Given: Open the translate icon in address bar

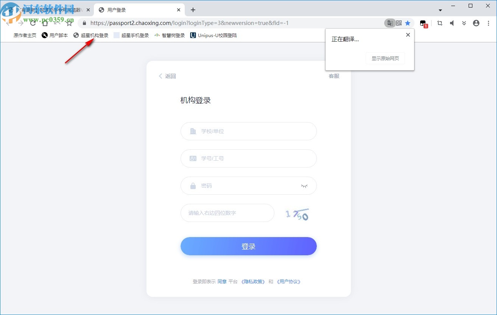Looking at the screenshot, I should [390, 23].
